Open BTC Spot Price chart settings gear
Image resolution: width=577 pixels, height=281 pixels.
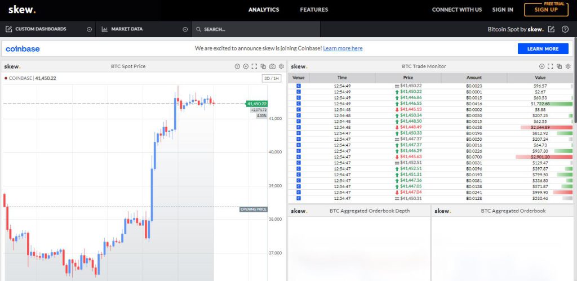tap(281, 66)
